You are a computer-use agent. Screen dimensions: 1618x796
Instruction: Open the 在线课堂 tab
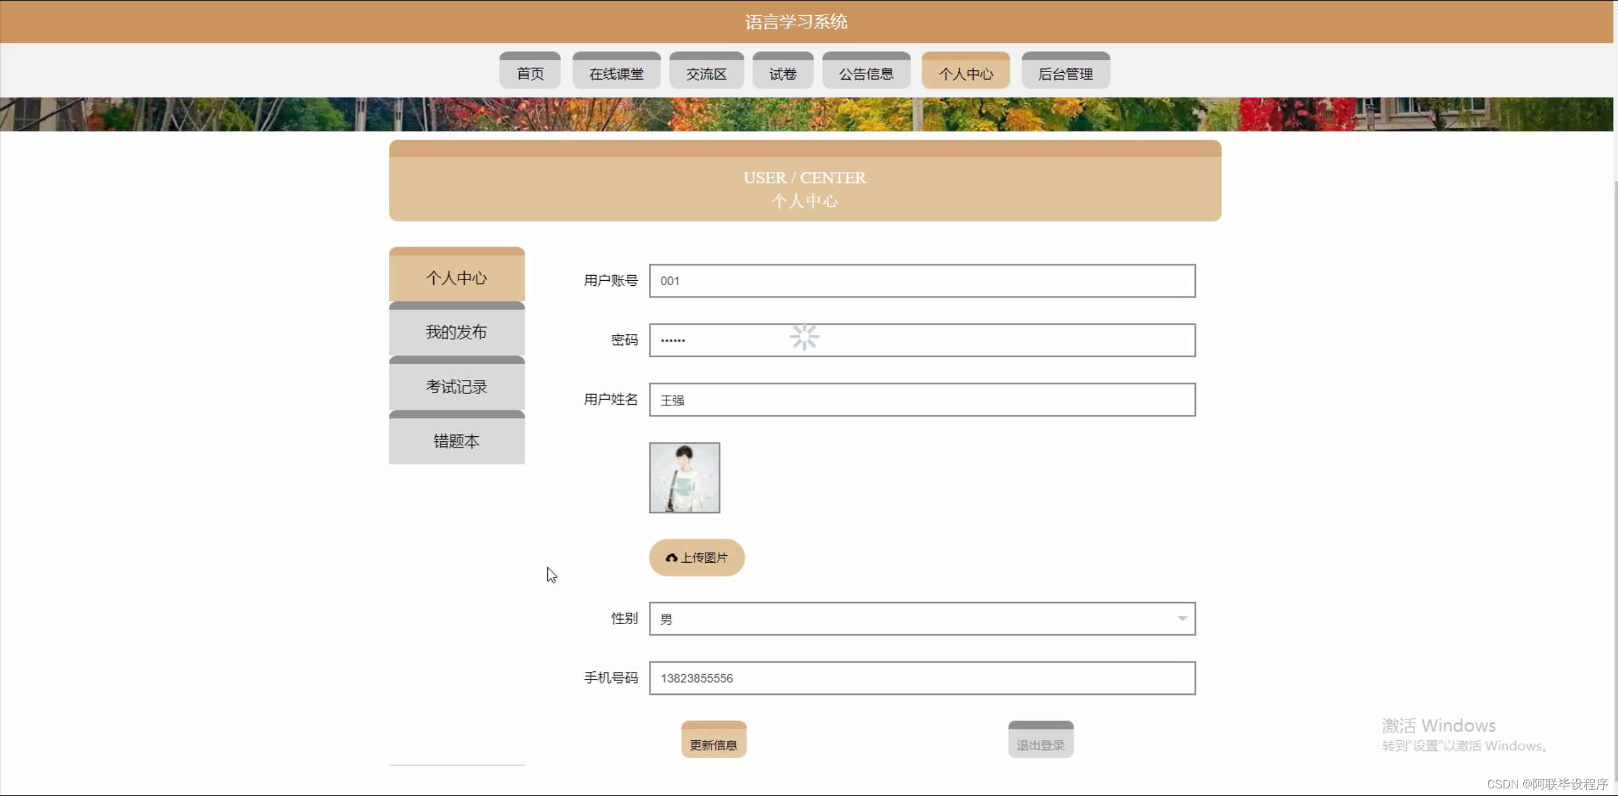[615, 71]
